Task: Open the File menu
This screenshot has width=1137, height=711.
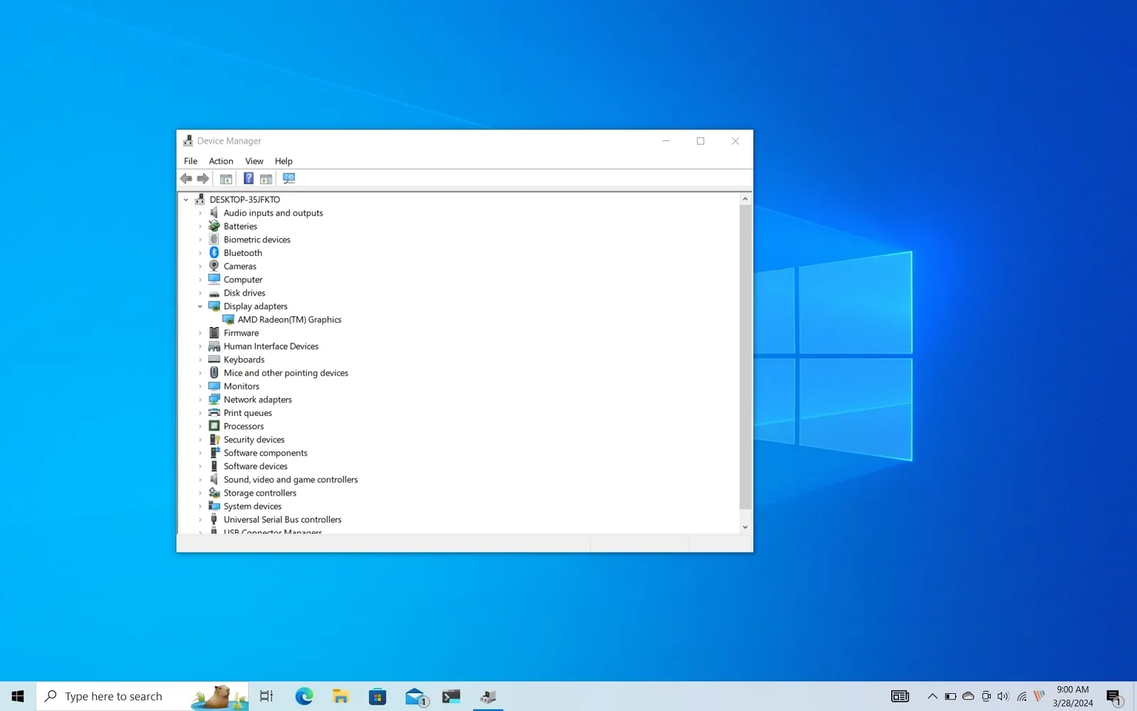Action: pyautogui.click(x=190, y=161)
